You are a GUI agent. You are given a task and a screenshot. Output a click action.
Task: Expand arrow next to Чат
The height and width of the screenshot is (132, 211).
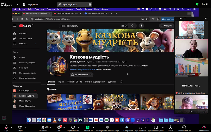[x=64, y=127]
